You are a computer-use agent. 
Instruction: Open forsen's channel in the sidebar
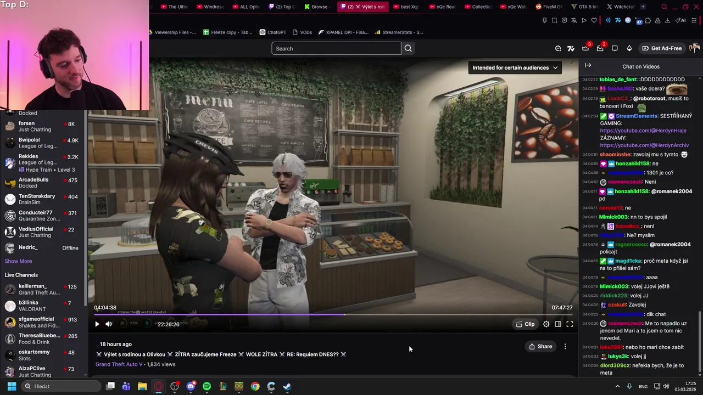44,126
